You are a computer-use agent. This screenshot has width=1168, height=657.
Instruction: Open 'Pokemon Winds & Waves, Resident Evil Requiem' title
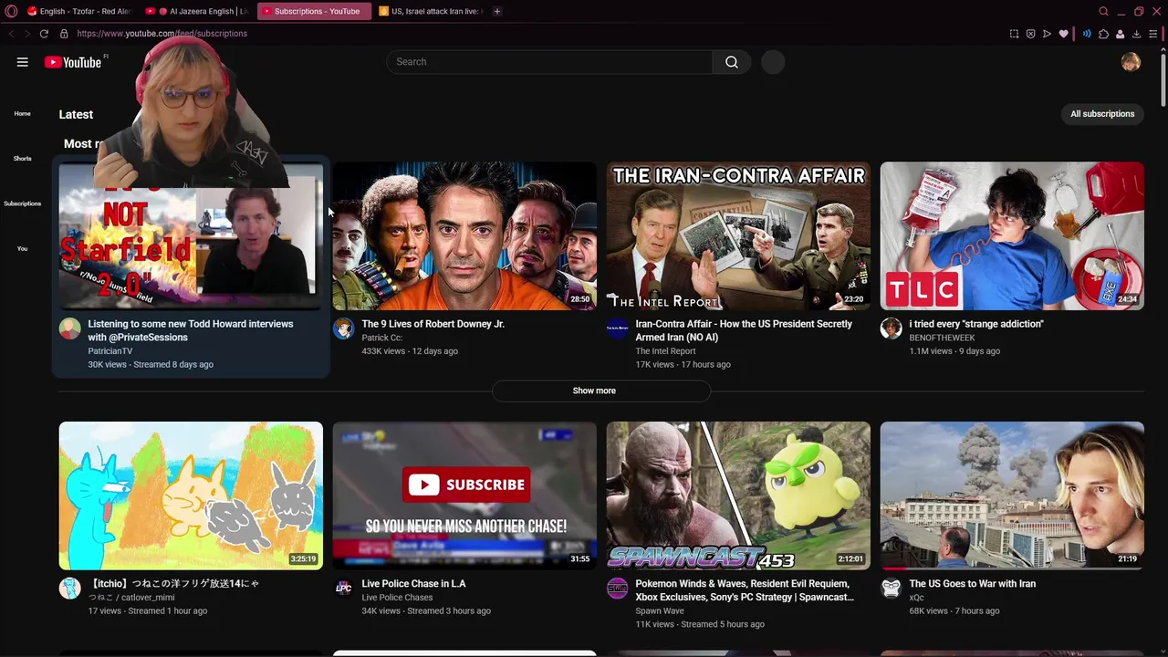(x=745, y=590)
